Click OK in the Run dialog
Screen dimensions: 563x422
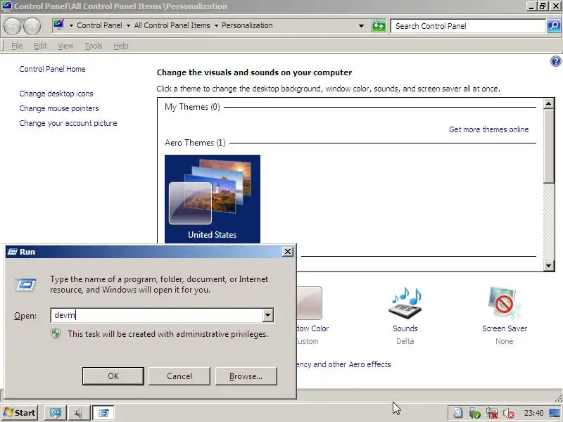[113, 376]
